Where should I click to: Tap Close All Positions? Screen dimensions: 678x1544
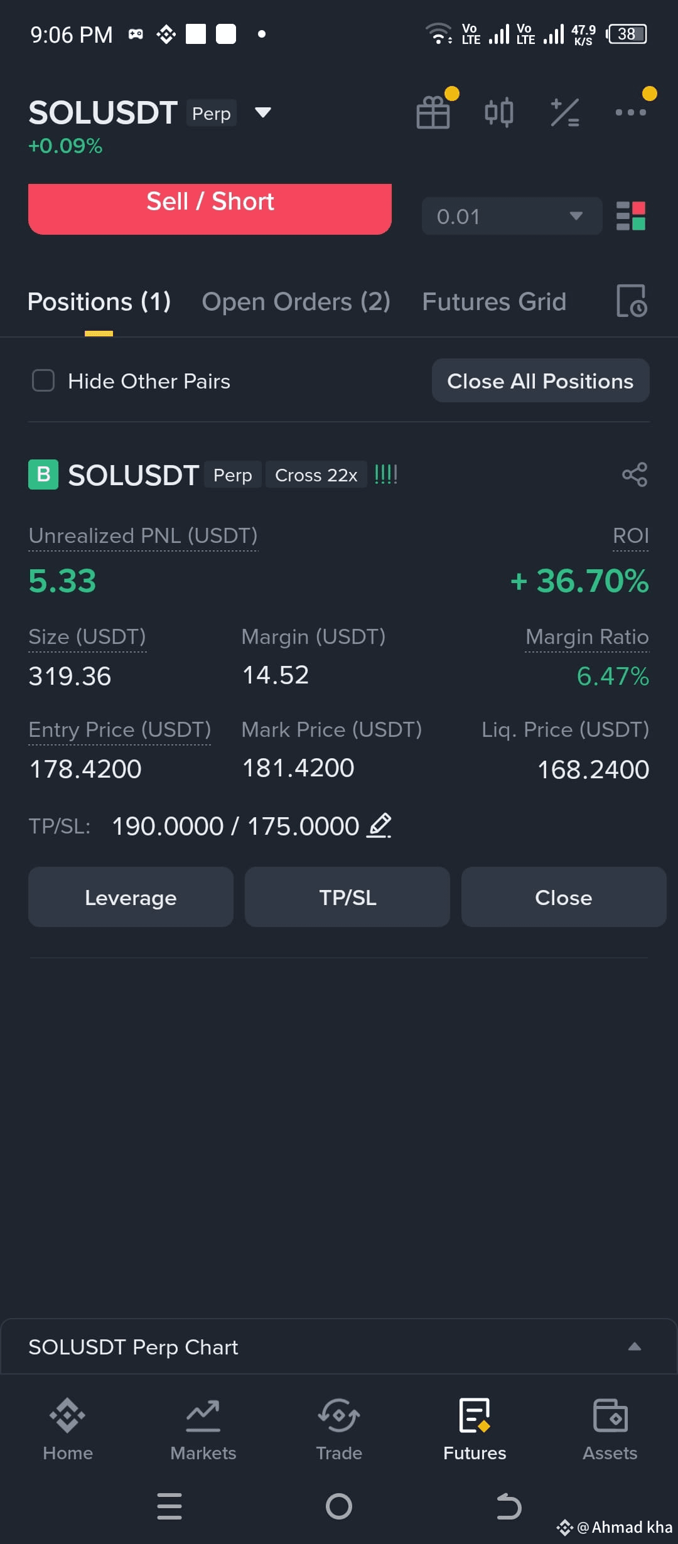tap(541, 381)
